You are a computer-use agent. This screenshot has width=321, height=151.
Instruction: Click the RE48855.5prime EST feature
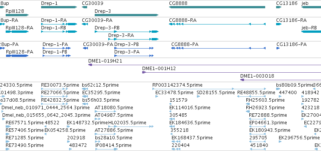(251, 96)
